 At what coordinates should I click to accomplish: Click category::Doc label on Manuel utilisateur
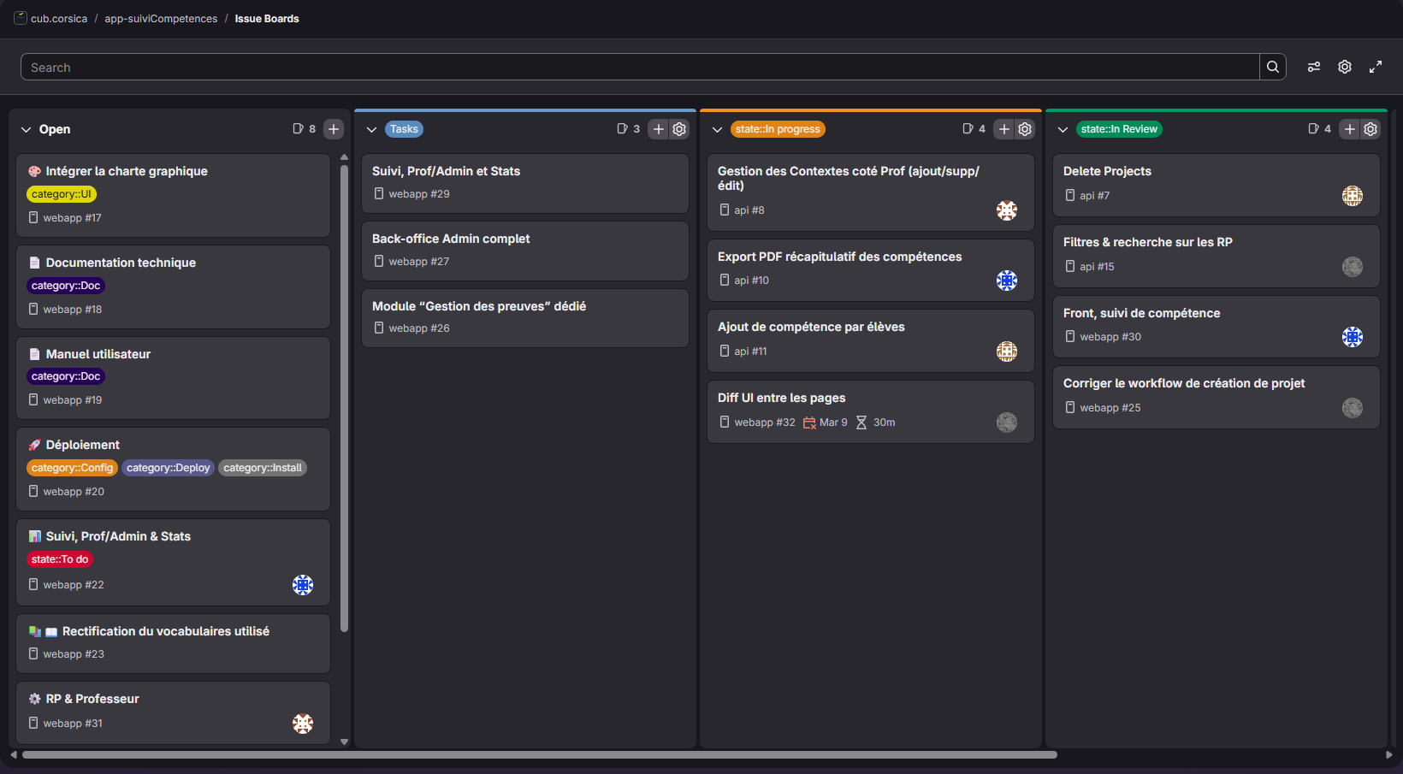pos(66,376)
